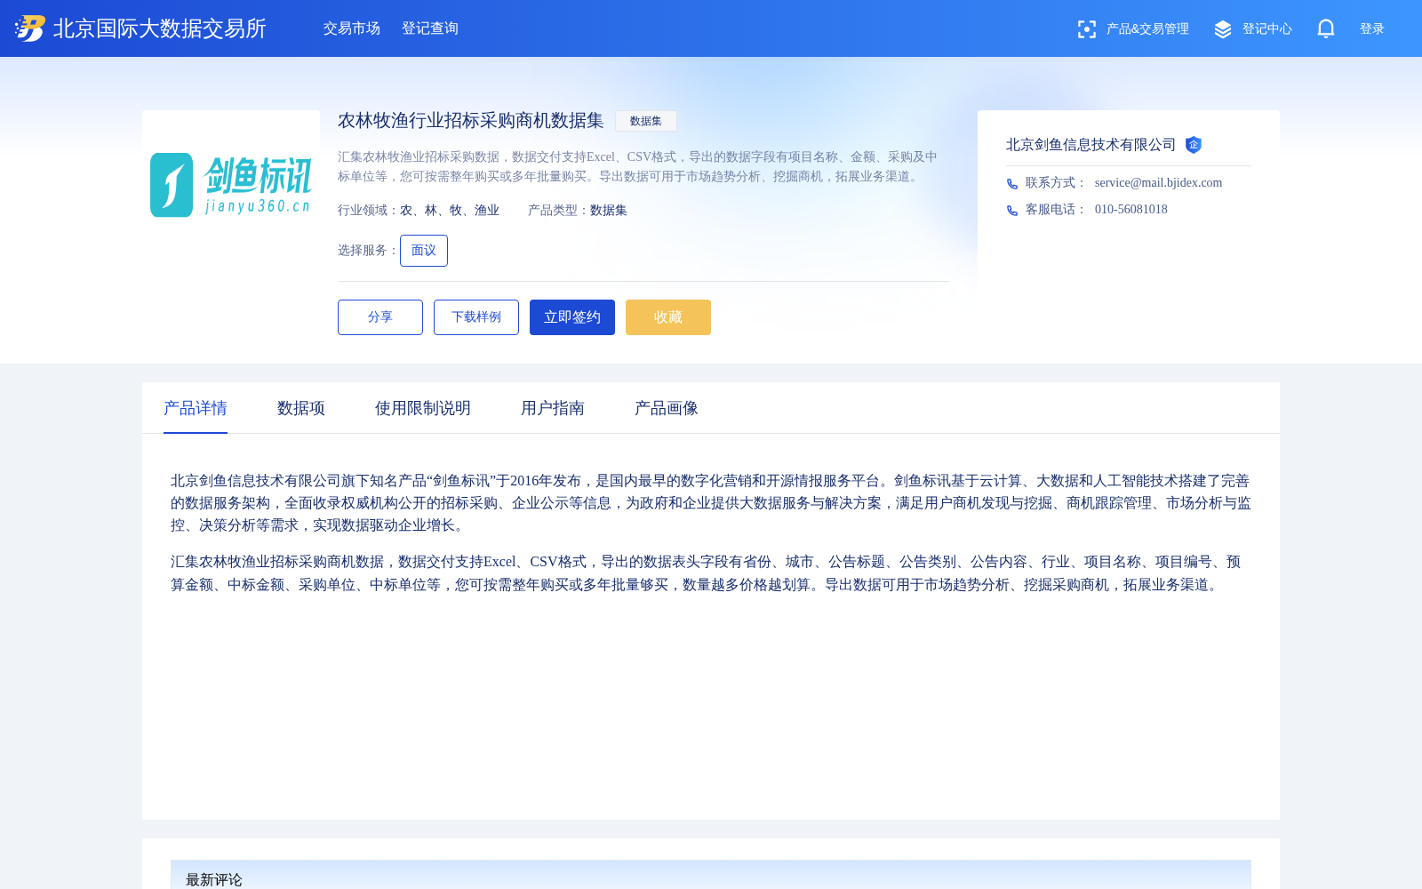Image resolution: width=1422 pixels, height=889 pixels.
Task: Click the 登录 login link
Action: 1372,29
